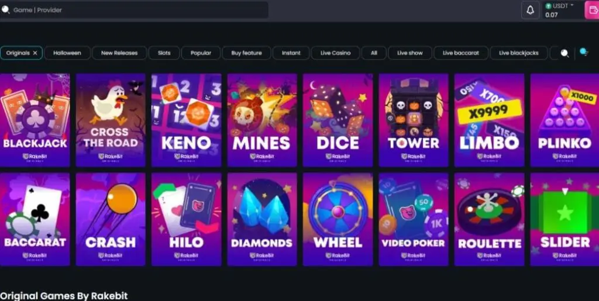Focus the Game | Provider search field

pos(134,10)
